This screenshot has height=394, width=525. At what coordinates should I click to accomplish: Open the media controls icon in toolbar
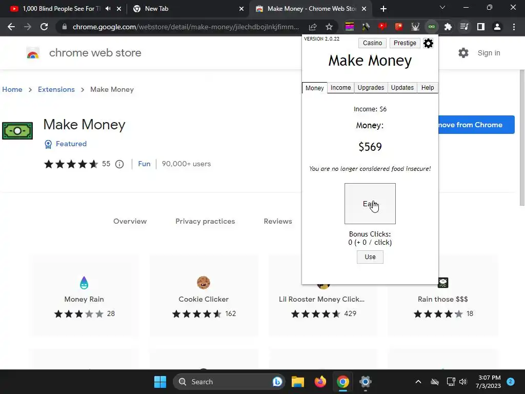click(465, 27)
